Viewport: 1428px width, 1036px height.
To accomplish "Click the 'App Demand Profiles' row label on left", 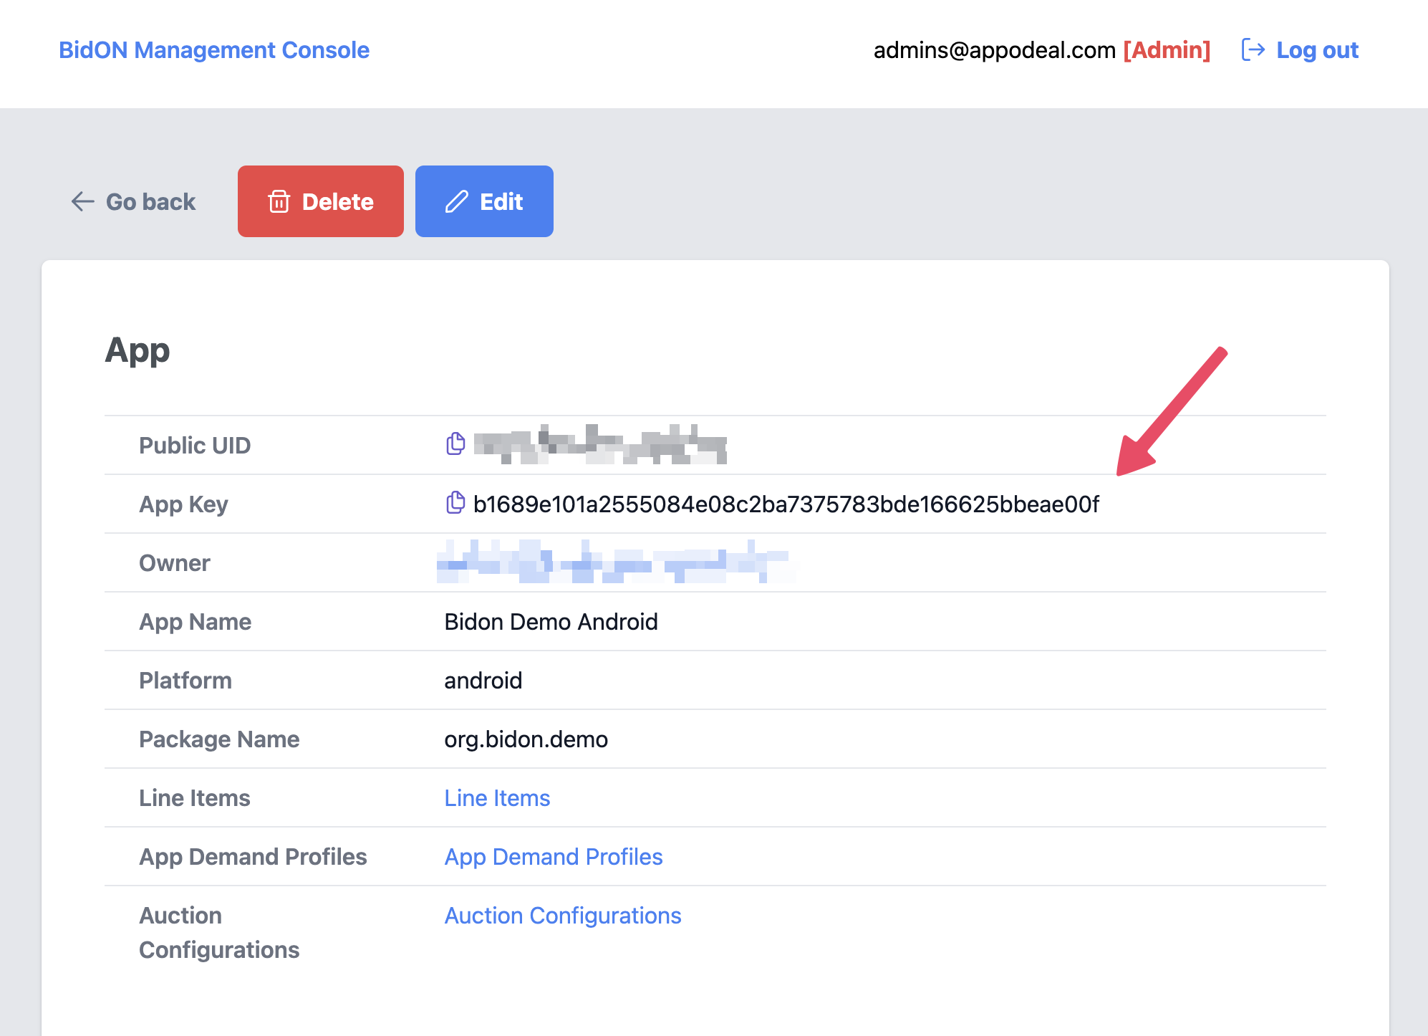I will point(253,856).
